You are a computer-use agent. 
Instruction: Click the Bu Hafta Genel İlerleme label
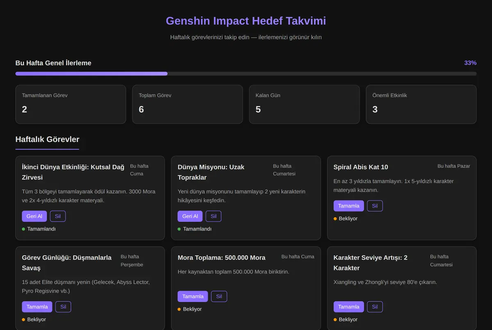(x=53, y=63)
